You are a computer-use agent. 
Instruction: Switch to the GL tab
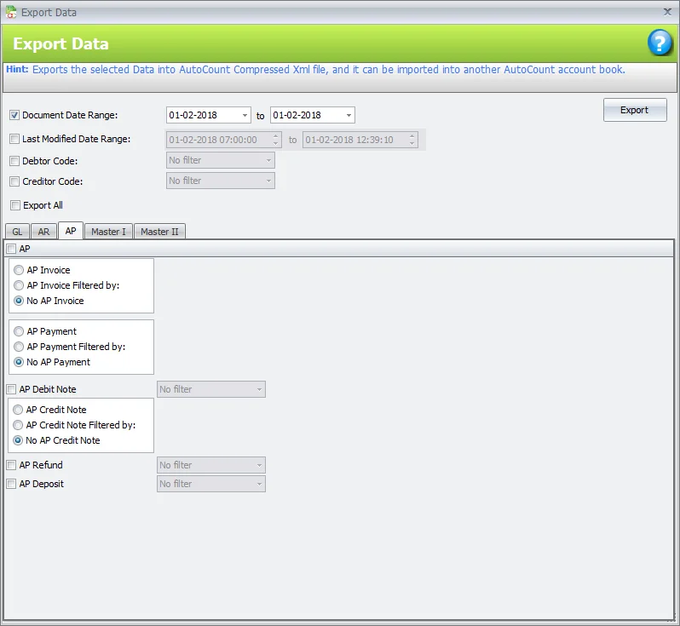[17, 232]
